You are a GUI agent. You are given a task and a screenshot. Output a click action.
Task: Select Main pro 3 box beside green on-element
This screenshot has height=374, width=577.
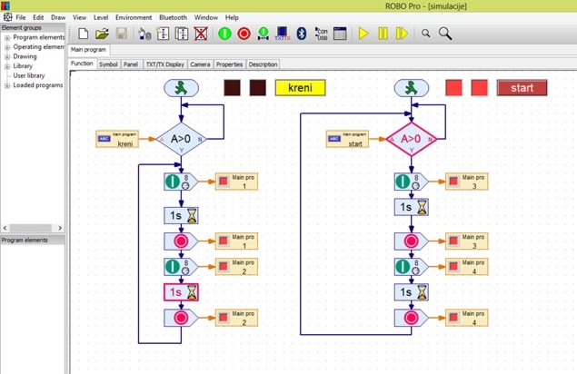[x=467, y=182]
